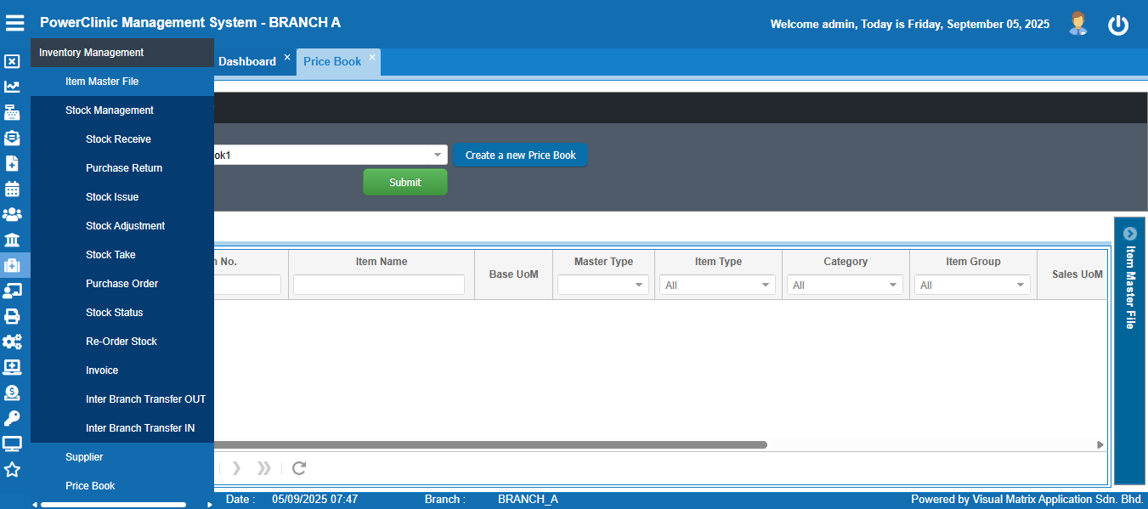Screen dimensions: 1148x509
Task: Open the printer icon in sidebar
Action: coord(12,316)
